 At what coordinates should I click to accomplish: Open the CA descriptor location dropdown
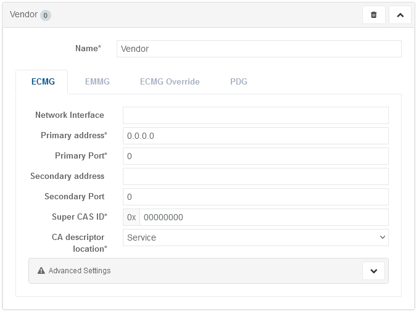point(255,238)
